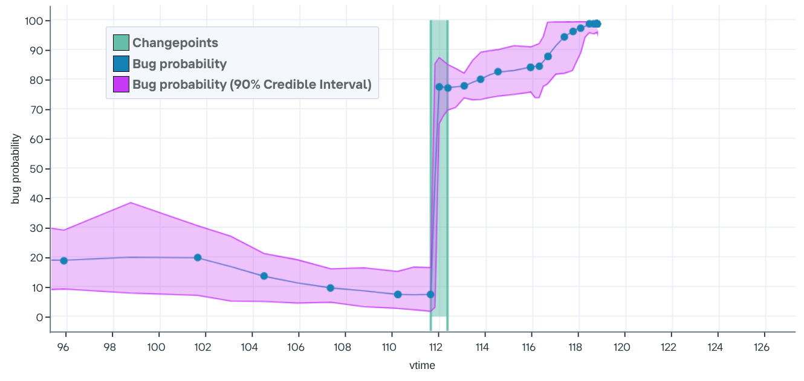
Task: Click the data point near vtime 104.5
Action: pyautogui.click(x=264, y=276)
